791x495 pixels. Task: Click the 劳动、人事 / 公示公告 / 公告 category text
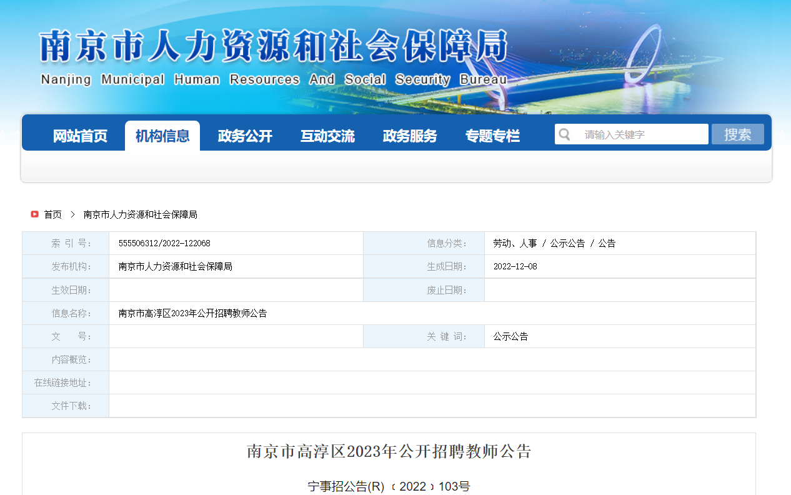click(x=554, y=243)
